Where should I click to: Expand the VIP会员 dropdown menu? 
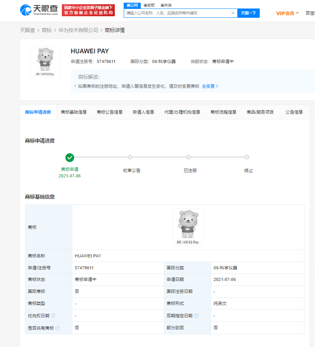click(286, 13)
